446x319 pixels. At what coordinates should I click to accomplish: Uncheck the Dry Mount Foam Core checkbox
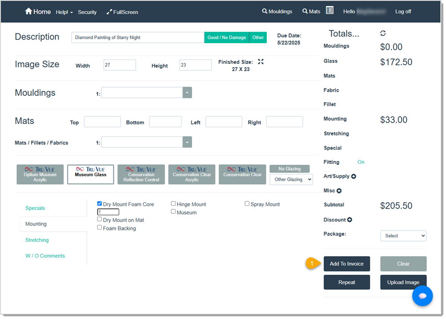point(100,203)
